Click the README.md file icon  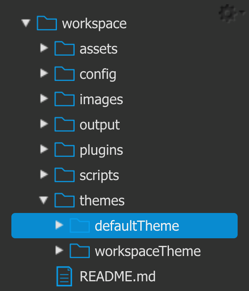(x=64, y=276)
